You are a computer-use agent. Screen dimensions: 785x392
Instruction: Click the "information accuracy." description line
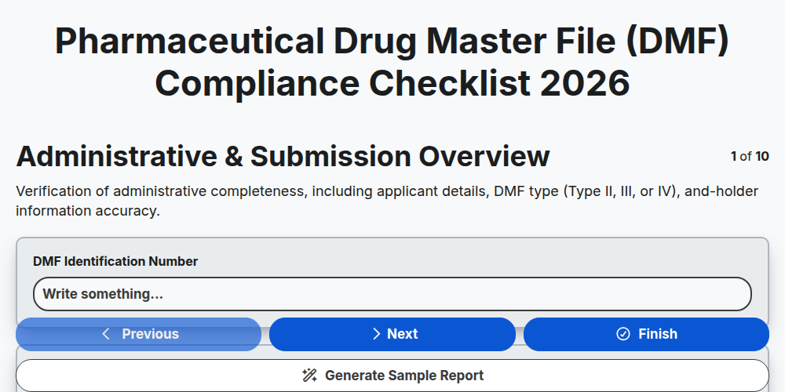88,211
